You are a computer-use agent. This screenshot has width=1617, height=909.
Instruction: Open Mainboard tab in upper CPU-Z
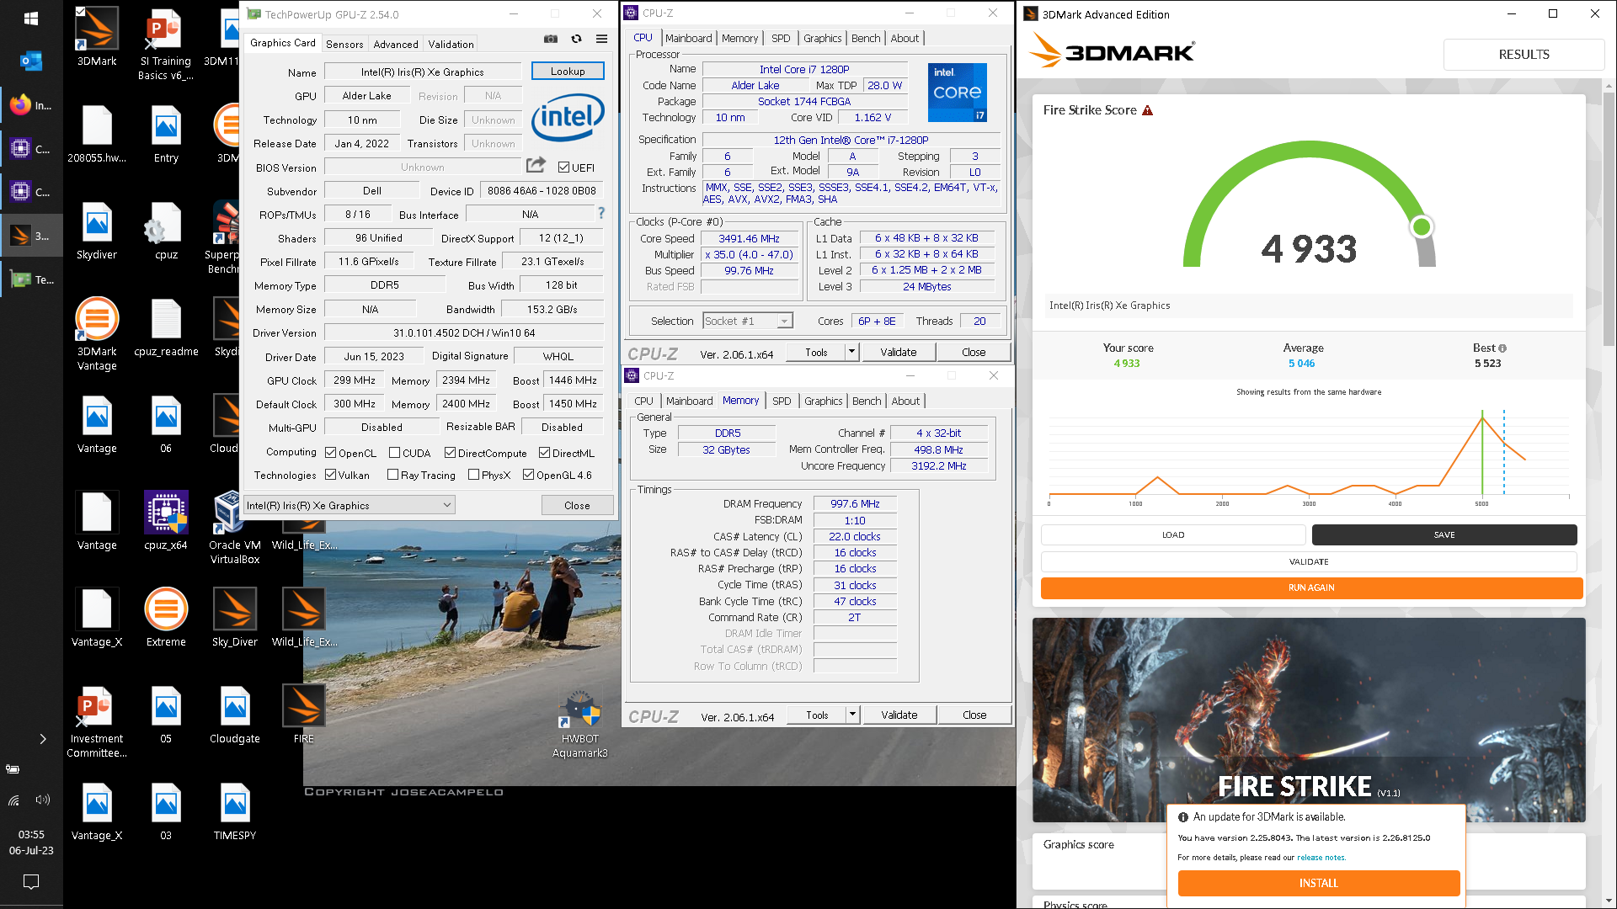pos(688,38)
